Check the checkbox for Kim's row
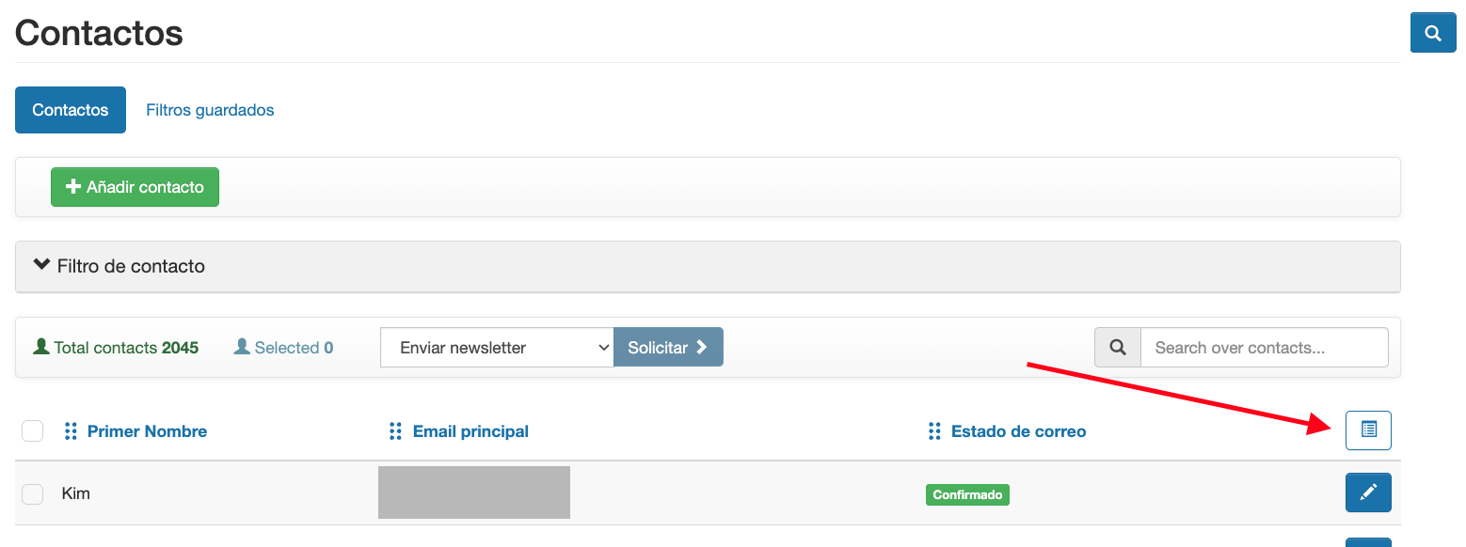The height and width of the screenshot is (547, 1466). (x=33, y=493)
